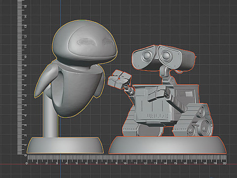Screen dimensions: 237x178
Task: Click the vertical ruler along the left
Action: click(22, 78)
